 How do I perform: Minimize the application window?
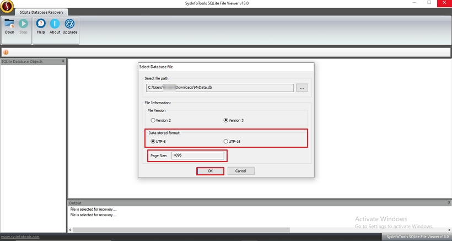[414, 3]
